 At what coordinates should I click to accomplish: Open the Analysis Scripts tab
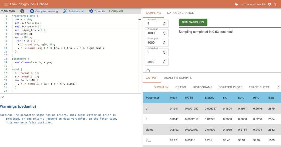[x=178, y=78]
